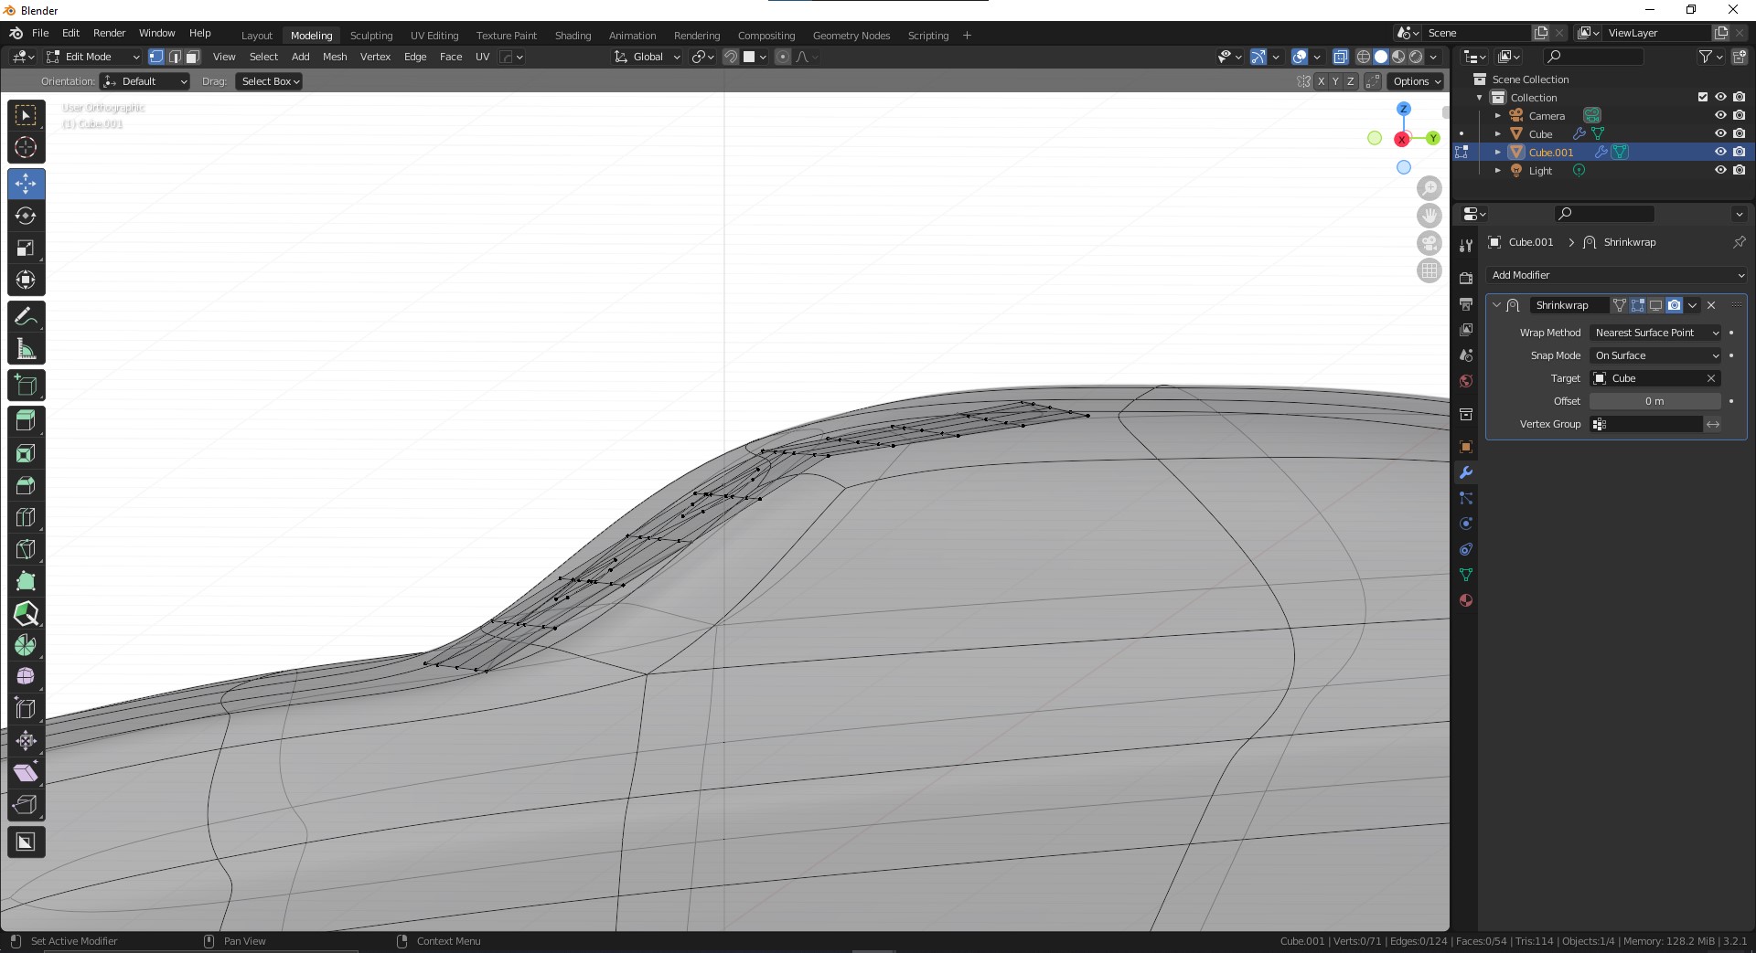Click the Measure ruler tool
Screen dimensions: 1756x953
click(26, 349)
